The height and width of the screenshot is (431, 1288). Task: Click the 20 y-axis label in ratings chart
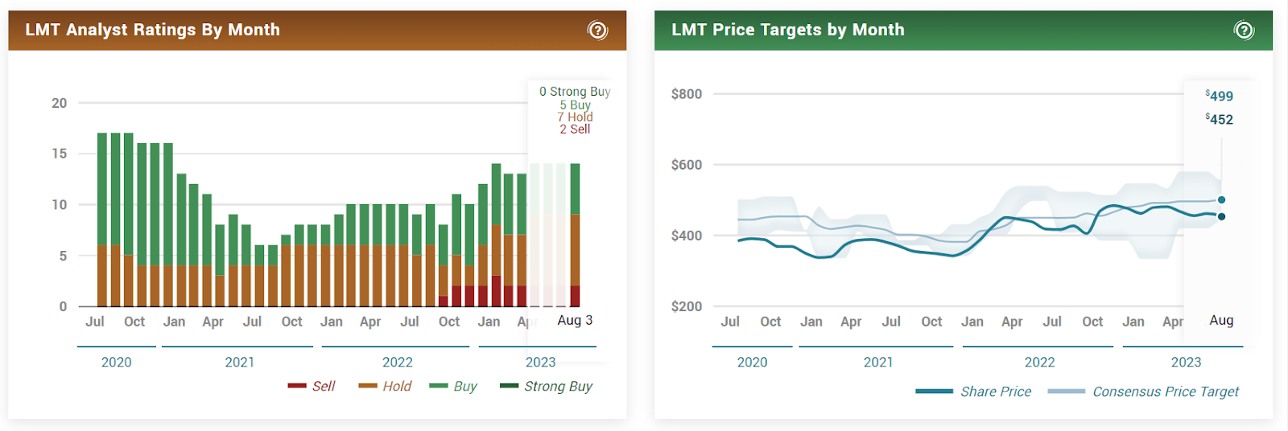(60, 103)
